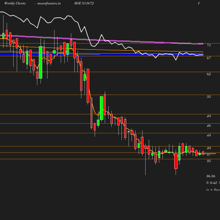Screen dimensions: 220x220
Task: Click the 43 price axis label
Action: pos(209,135)
